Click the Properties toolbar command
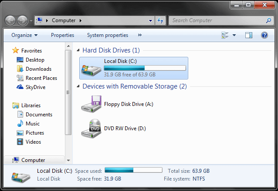 [x=62, y=35]
